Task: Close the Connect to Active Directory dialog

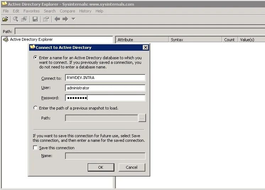Action: (x=146, y=47)
